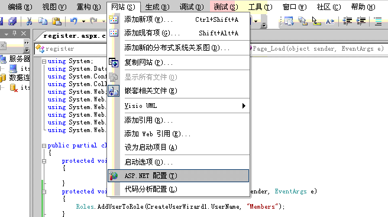Image resolution: width=388 pixels, height=217 pixels.
Task: Open the 窗口(W) menu
Action: pyautogui.click(x=295, y=7)
